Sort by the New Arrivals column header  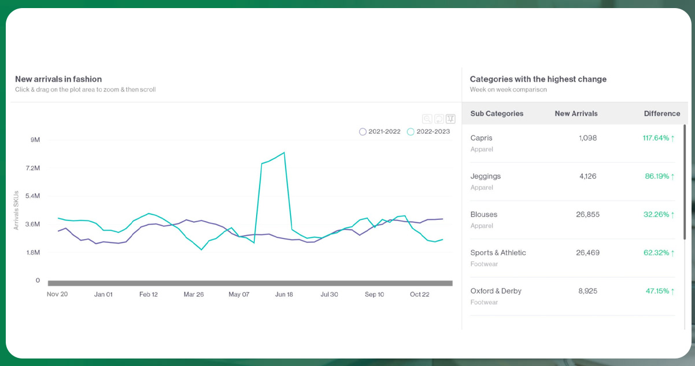pyautogui.click(x=576, y=114)
